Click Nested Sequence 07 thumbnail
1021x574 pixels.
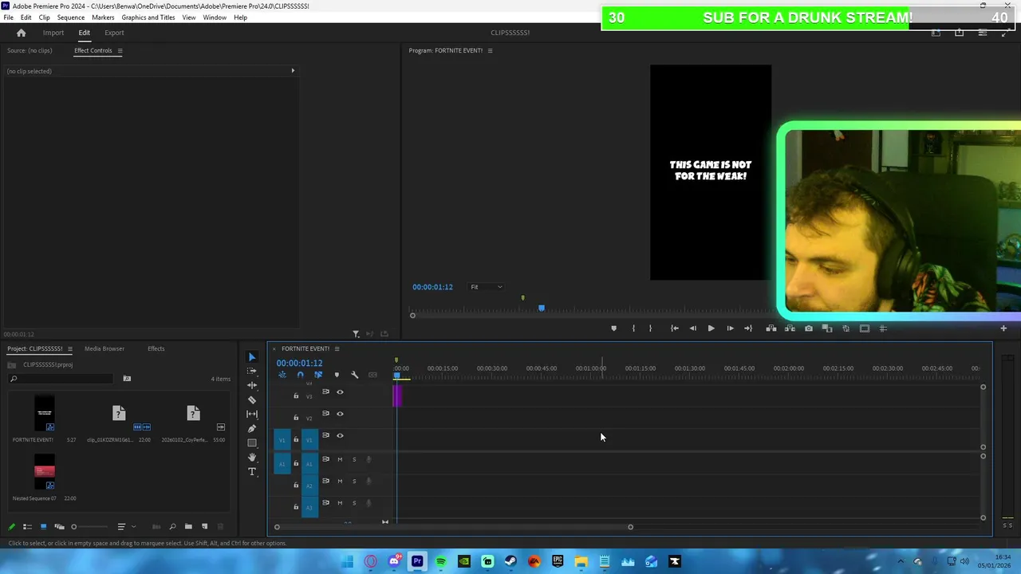tap(45, 470)
